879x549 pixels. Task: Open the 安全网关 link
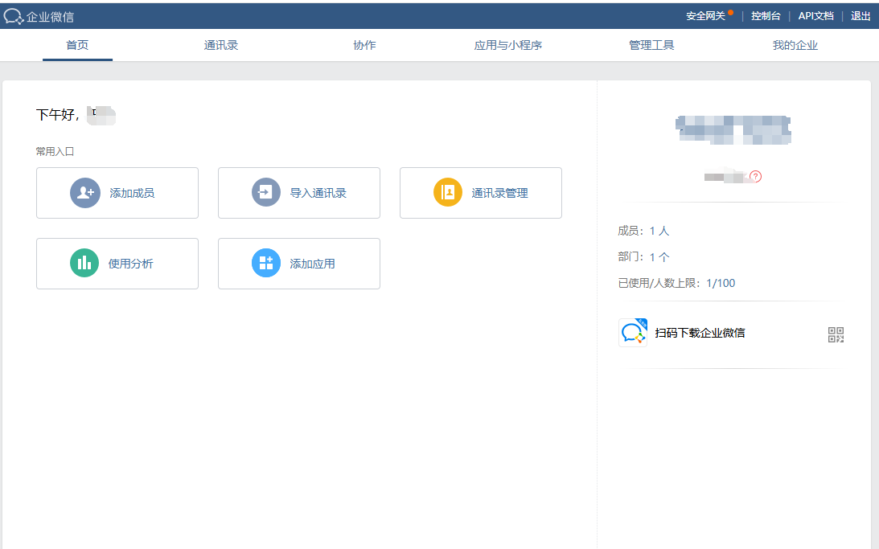click(x=705, y=16)
